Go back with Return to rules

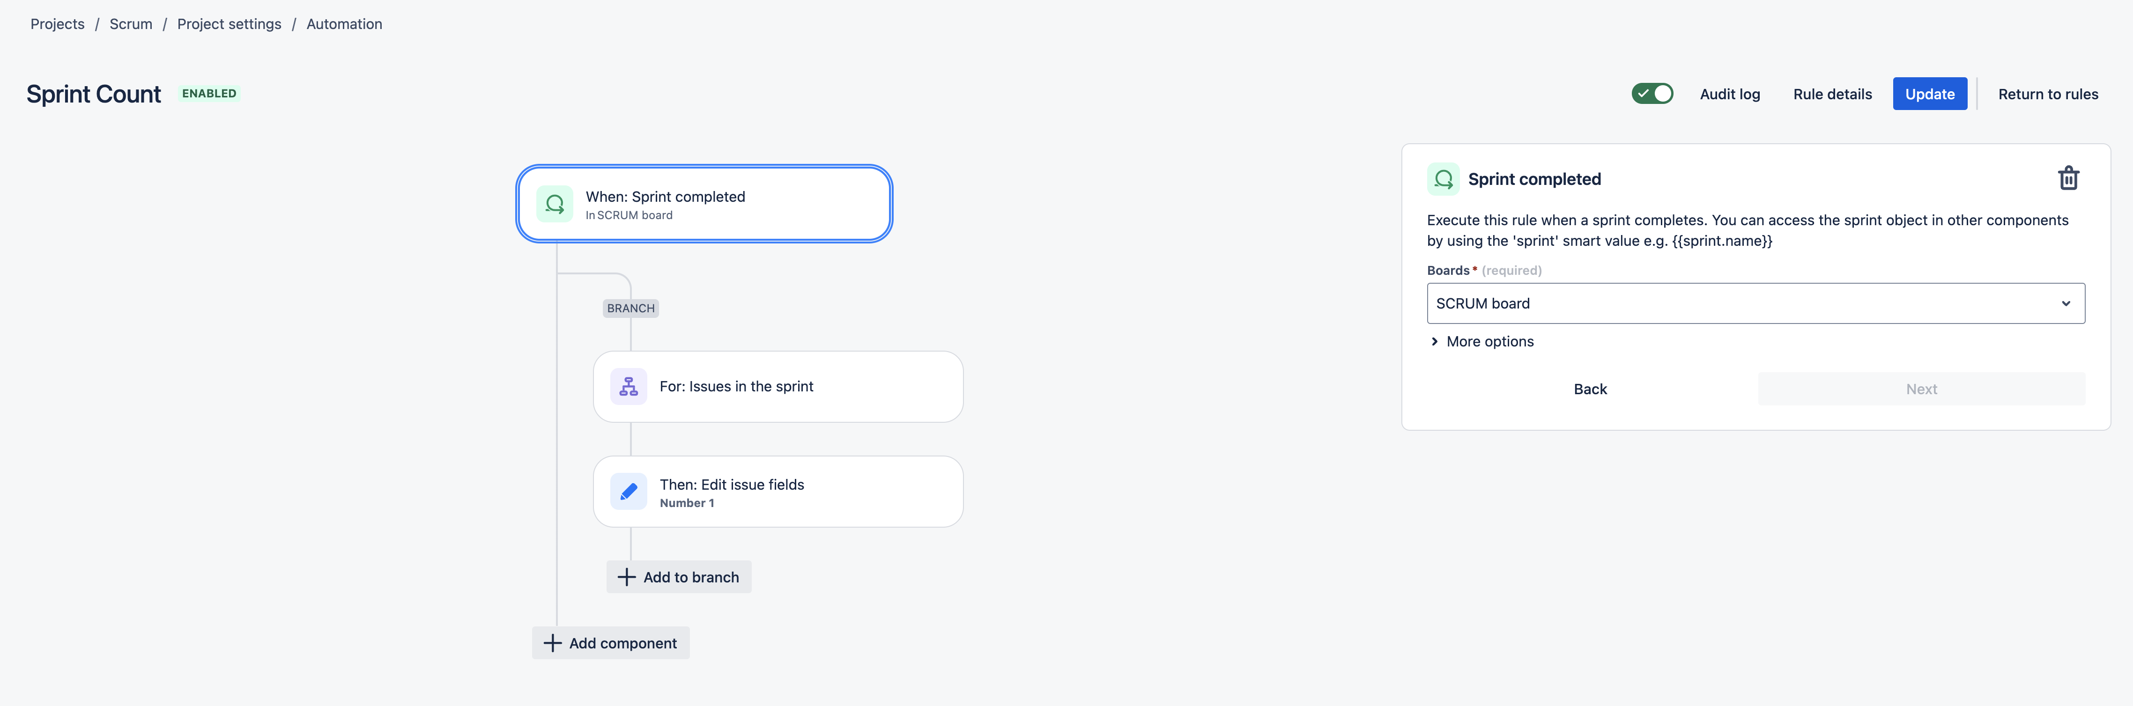pos(2048,95)
